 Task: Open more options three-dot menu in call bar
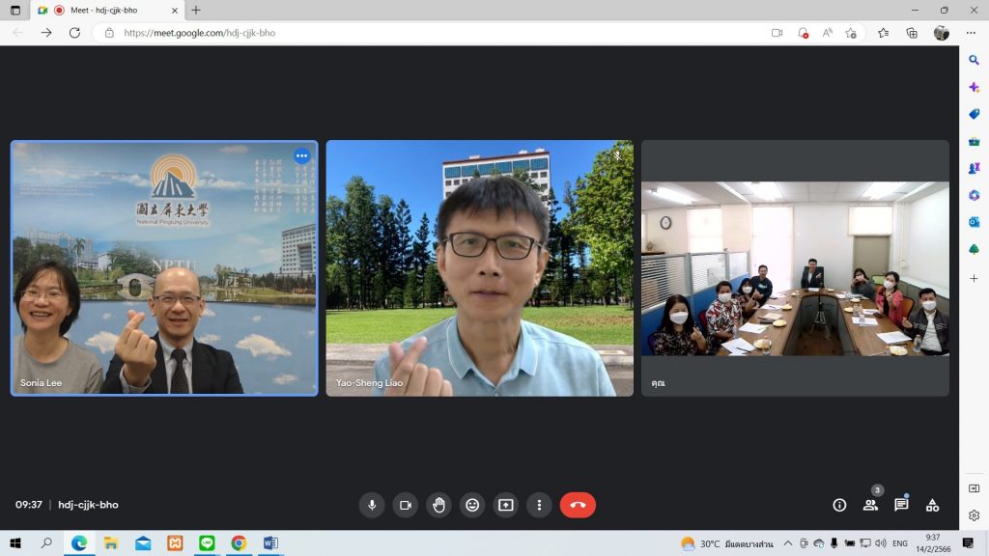(539, 505)
